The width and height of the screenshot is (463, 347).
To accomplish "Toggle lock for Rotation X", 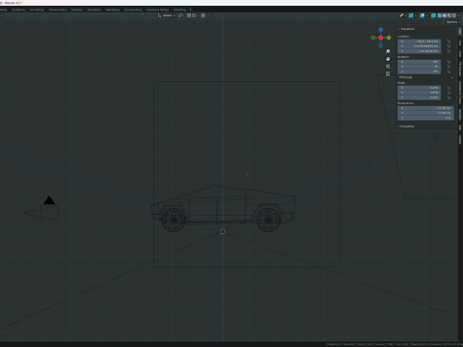I will [x=449, y=62].
